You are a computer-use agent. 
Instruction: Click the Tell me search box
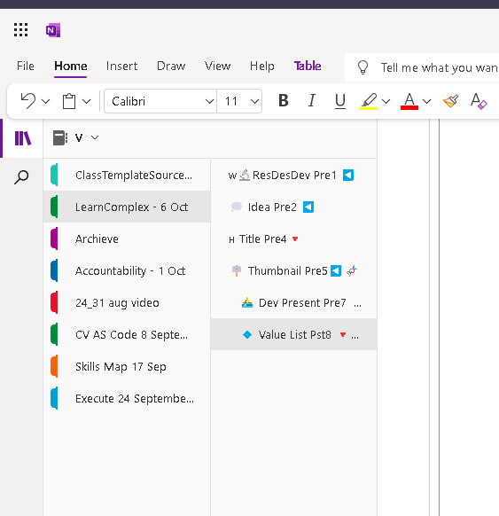(422, 67)
